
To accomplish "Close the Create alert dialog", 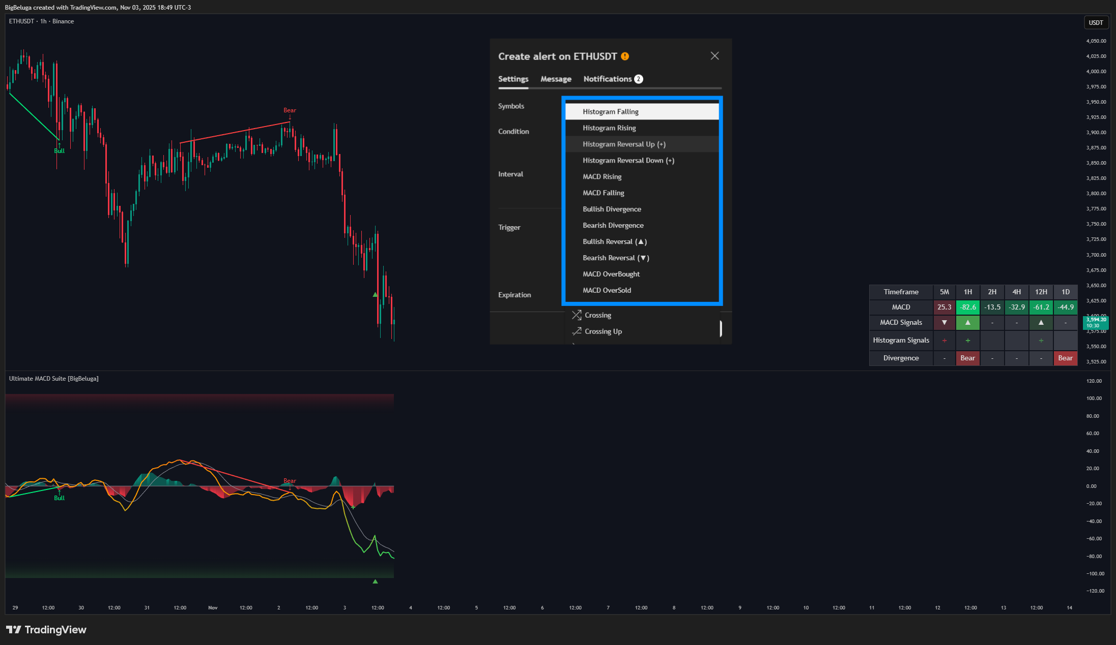I will coord(714,56).
